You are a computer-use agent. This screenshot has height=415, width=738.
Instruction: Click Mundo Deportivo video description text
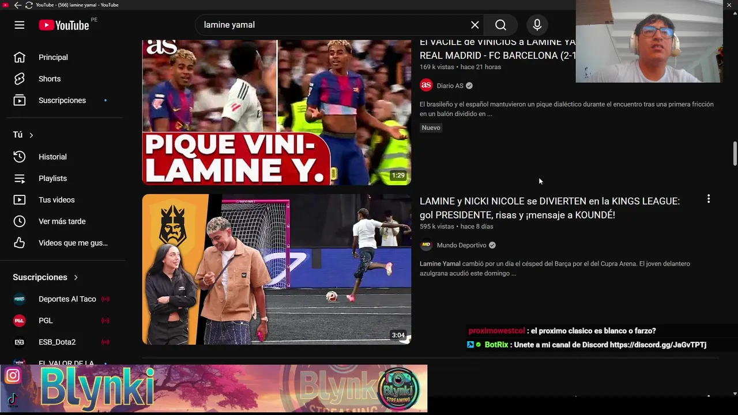(x=555, y=269)
